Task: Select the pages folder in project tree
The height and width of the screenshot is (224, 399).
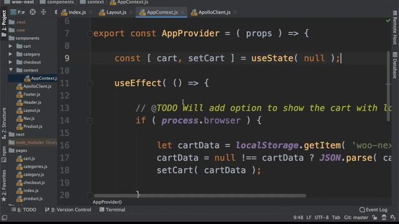Action: tap(21, 151)
